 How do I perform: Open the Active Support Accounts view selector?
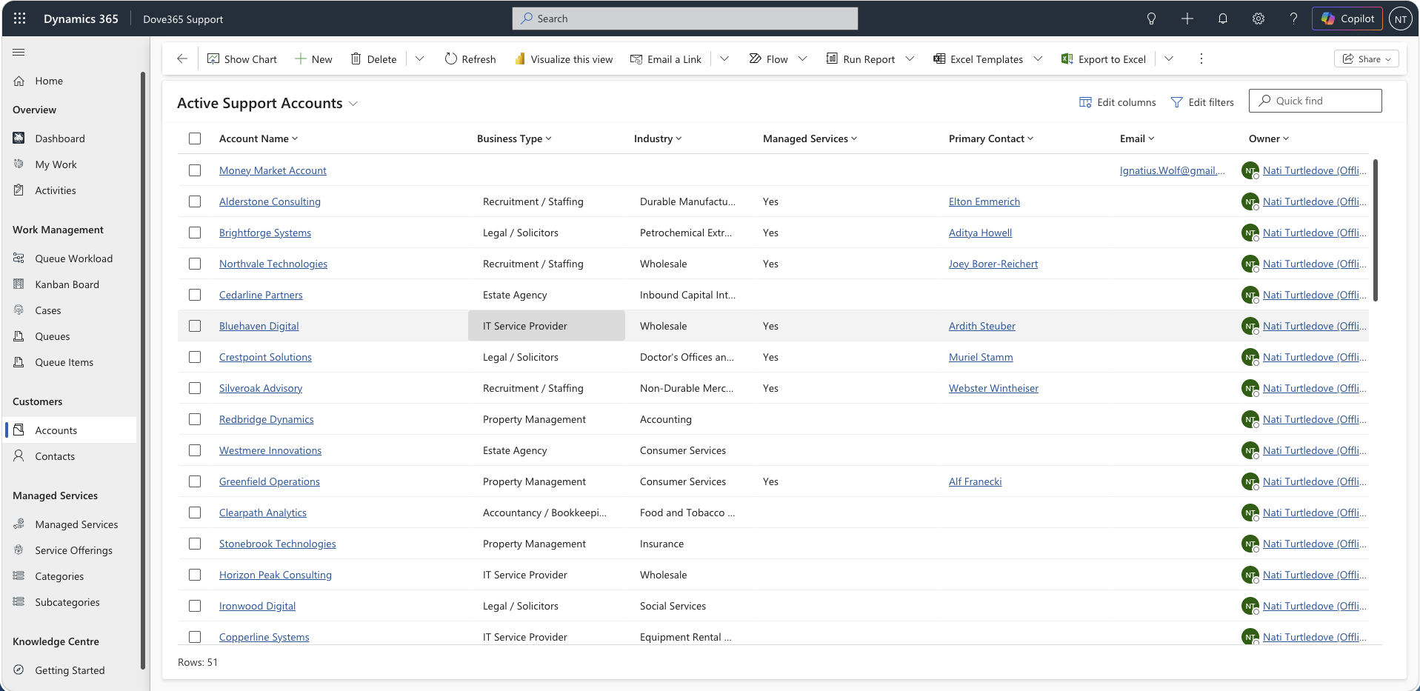pyautogui.click(x=267, y=104)
